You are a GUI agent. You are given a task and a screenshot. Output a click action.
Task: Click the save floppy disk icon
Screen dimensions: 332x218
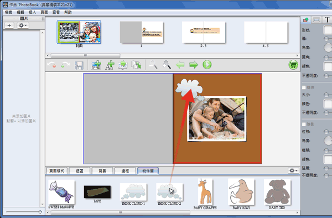click(79, 65)
